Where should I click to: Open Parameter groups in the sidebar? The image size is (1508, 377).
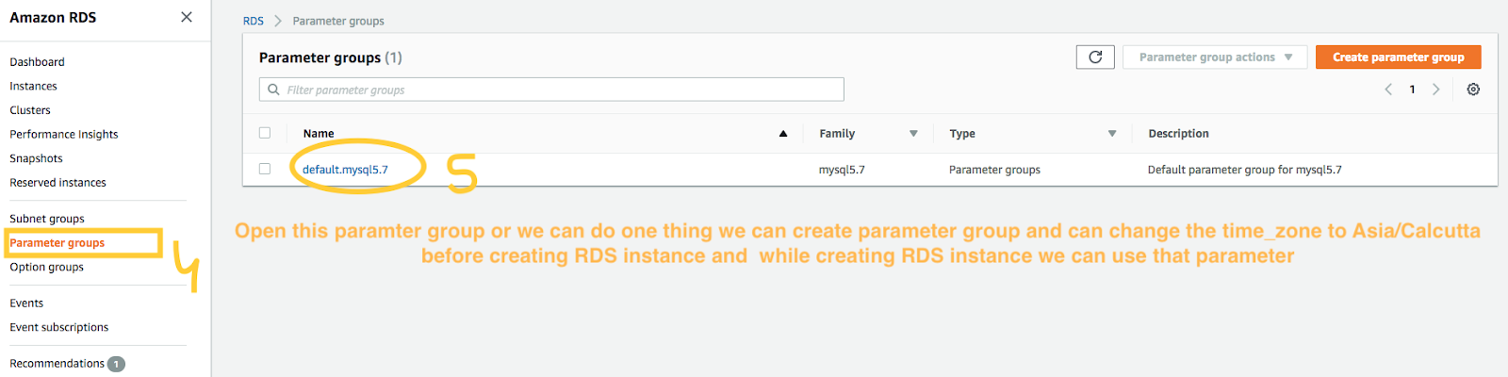click(57, 243)
